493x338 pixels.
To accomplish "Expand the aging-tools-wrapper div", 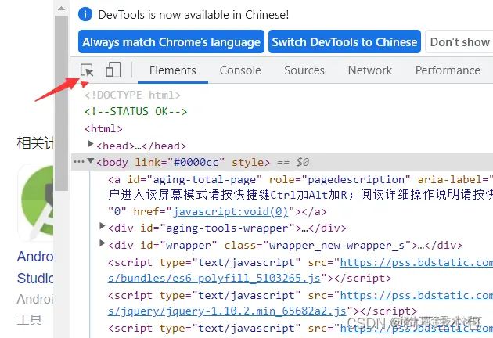I will 102,226.
